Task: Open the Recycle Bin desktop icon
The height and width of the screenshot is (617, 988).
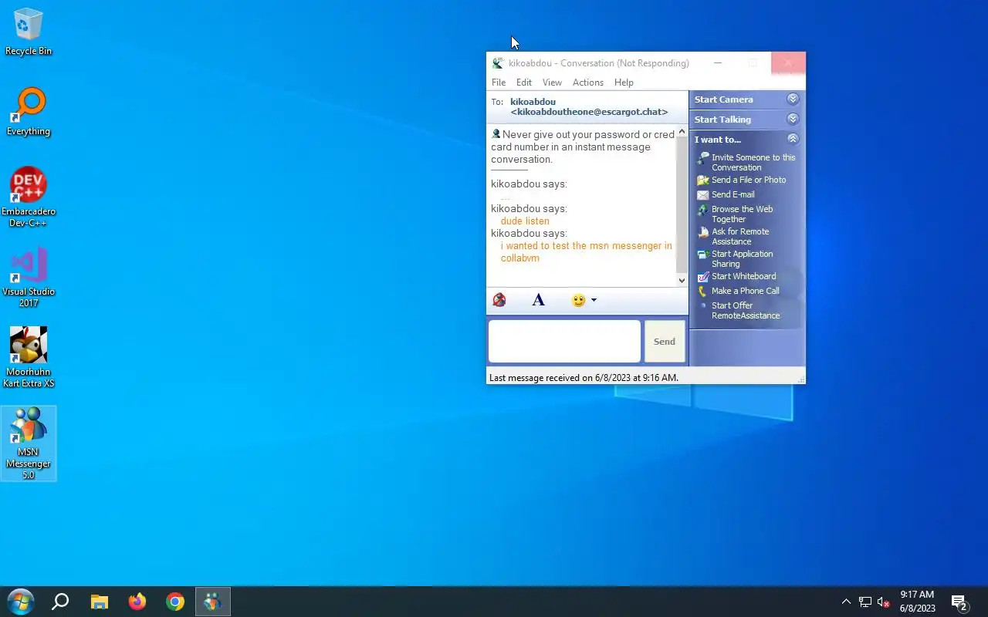Action: pyautogui.click(x=29, y=32)
